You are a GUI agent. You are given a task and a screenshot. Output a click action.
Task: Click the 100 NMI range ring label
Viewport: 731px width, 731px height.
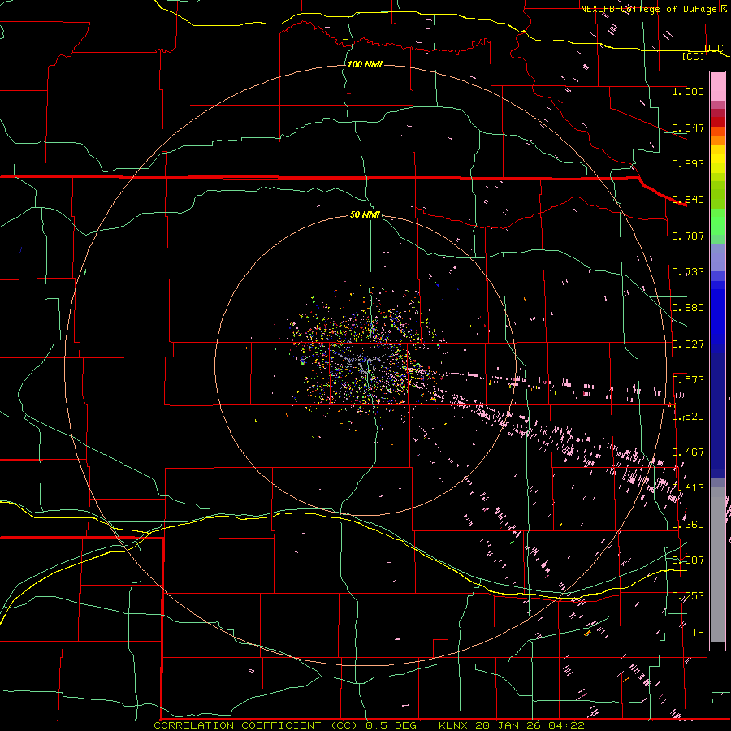click(365, 64)
